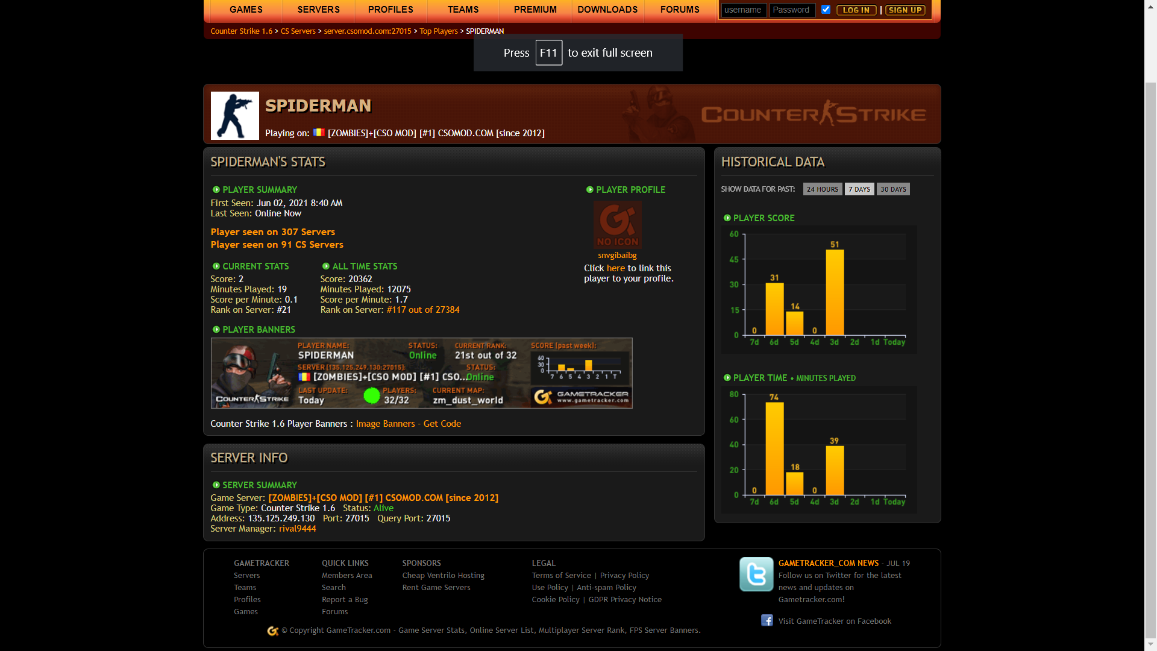
Task: Open the Profiles navigation menu
Action: 390,10
